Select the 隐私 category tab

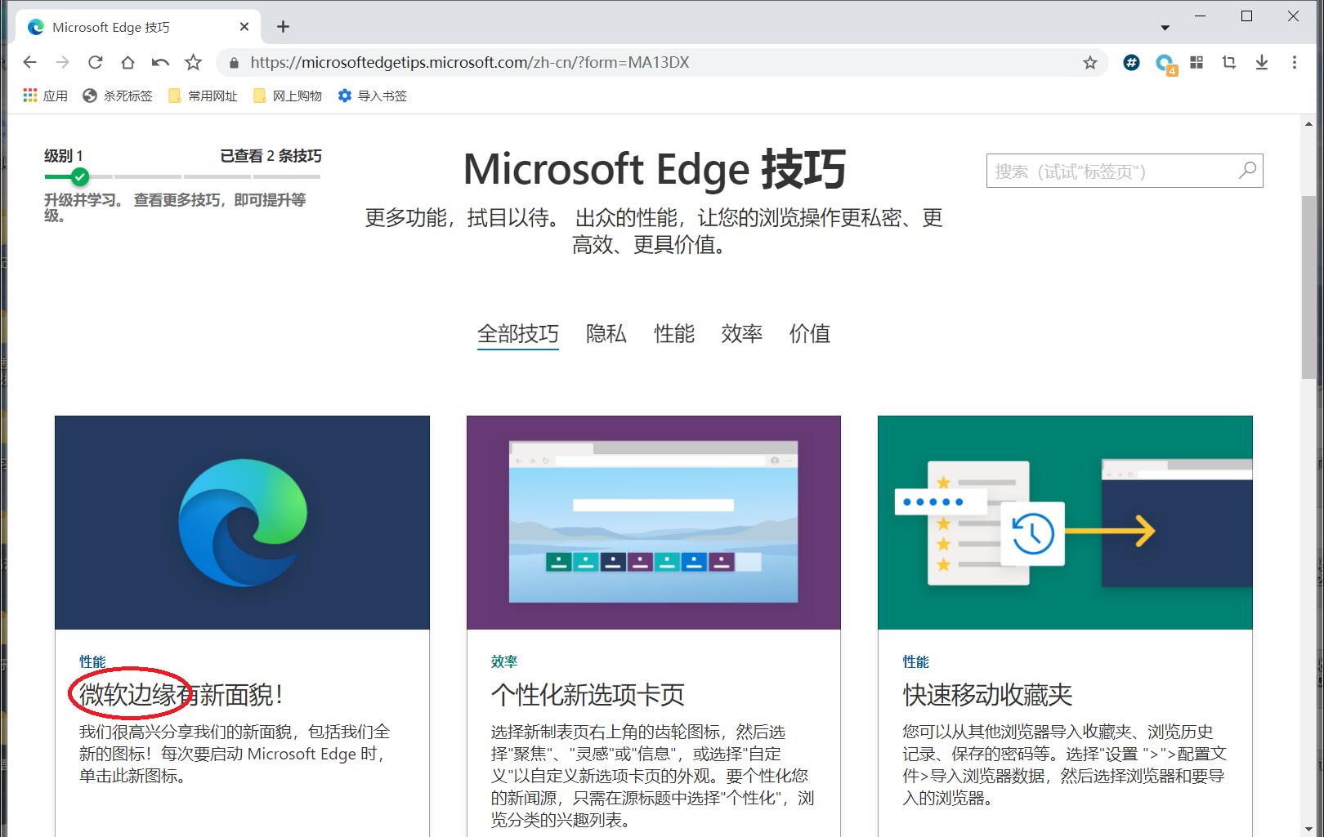point(606,334)
